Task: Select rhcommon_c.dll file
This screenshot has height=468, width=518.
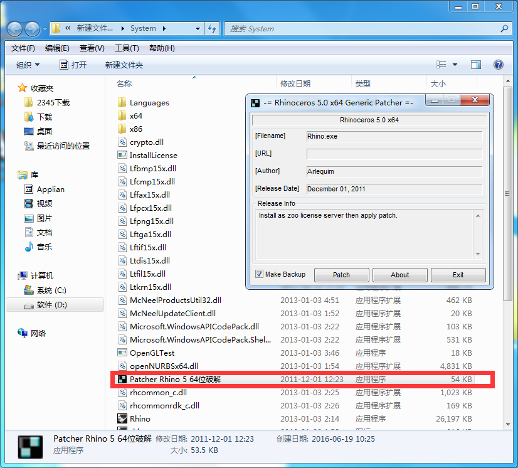Action: tap(158, 392)
